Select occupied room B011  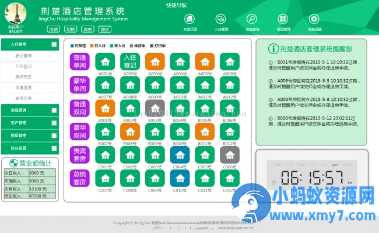[205, 132]
